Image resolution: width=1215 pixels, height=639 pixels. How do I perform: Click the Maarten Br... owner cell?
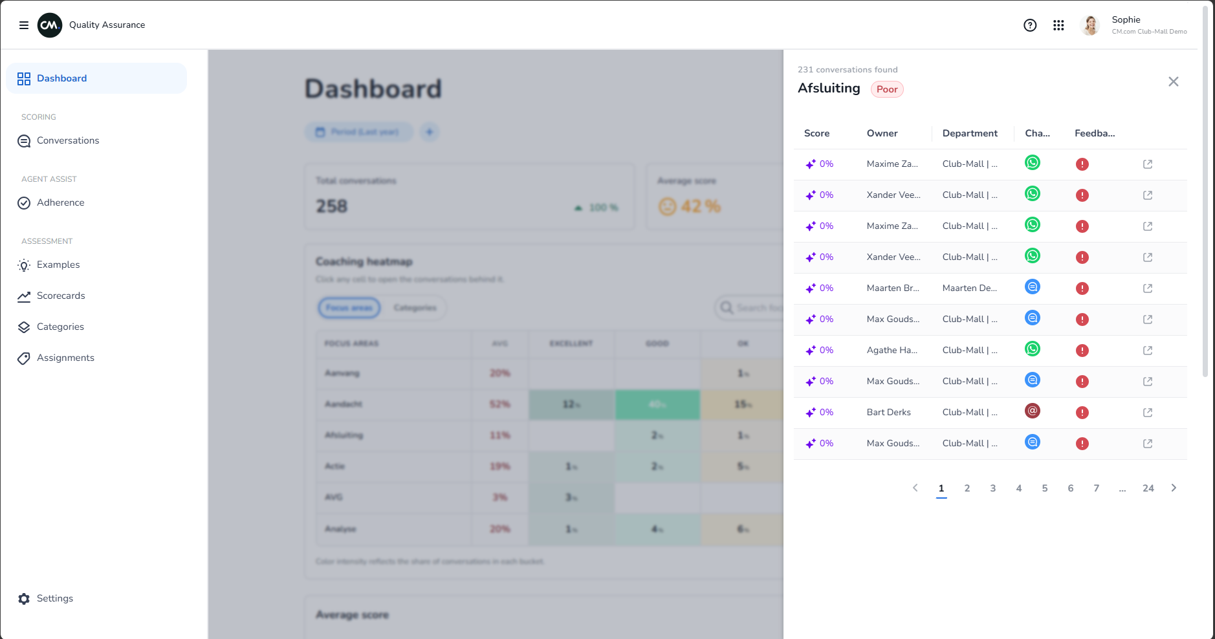893,288
